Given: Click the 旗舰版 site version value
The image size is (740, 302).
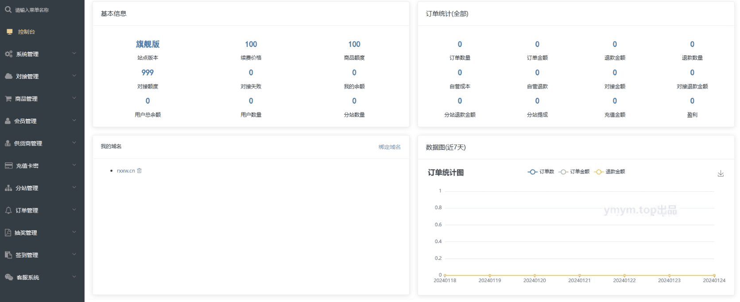Looking at the screenshot, I should pos(147,44).
